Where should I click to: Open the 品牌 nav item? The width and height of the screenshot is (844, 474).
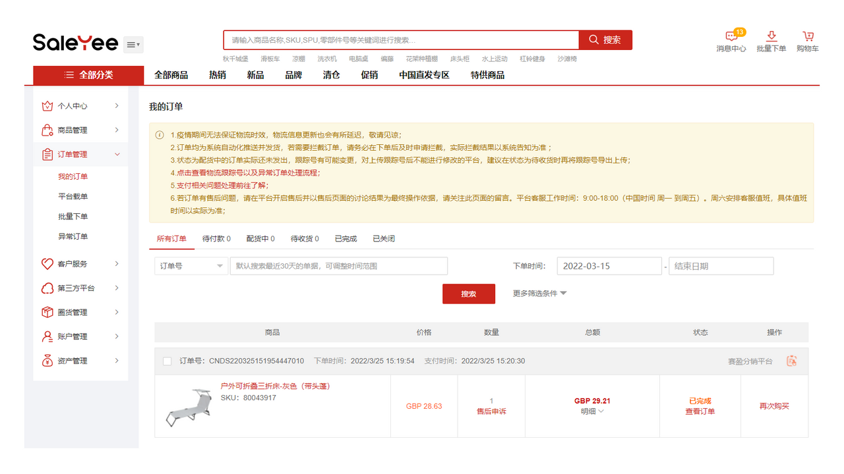coord(293,75)
